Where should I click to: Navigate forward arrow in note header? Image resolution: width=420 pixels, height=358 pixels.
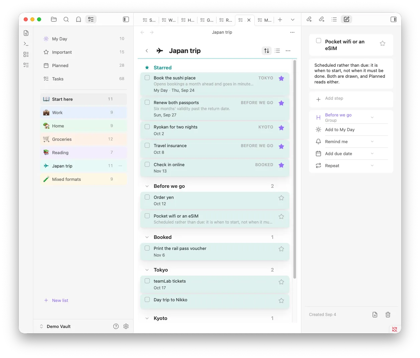[152, 32]
